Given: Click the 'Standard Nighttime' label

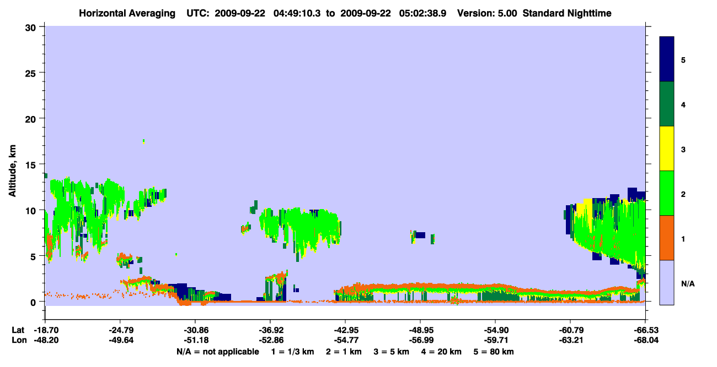Looking at the screenshot, I should (567, 13).
